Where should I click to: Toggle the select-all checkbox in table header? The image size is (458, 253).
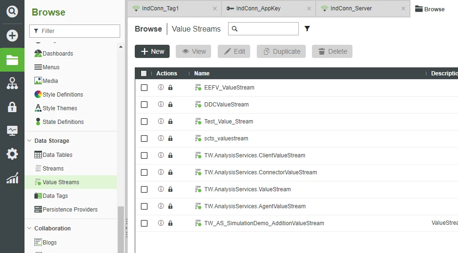tap(144, 73)
